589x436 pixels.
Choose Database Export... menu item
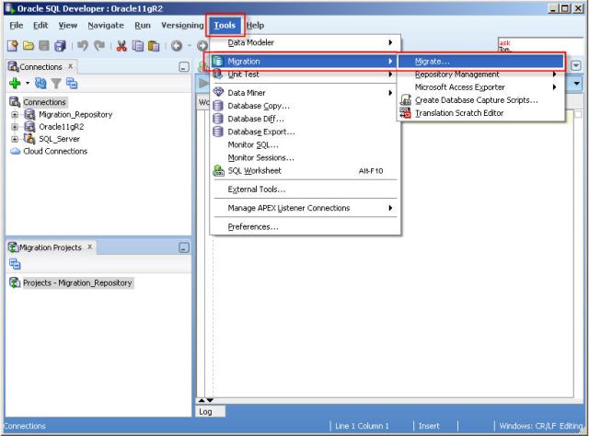[305, 132]
